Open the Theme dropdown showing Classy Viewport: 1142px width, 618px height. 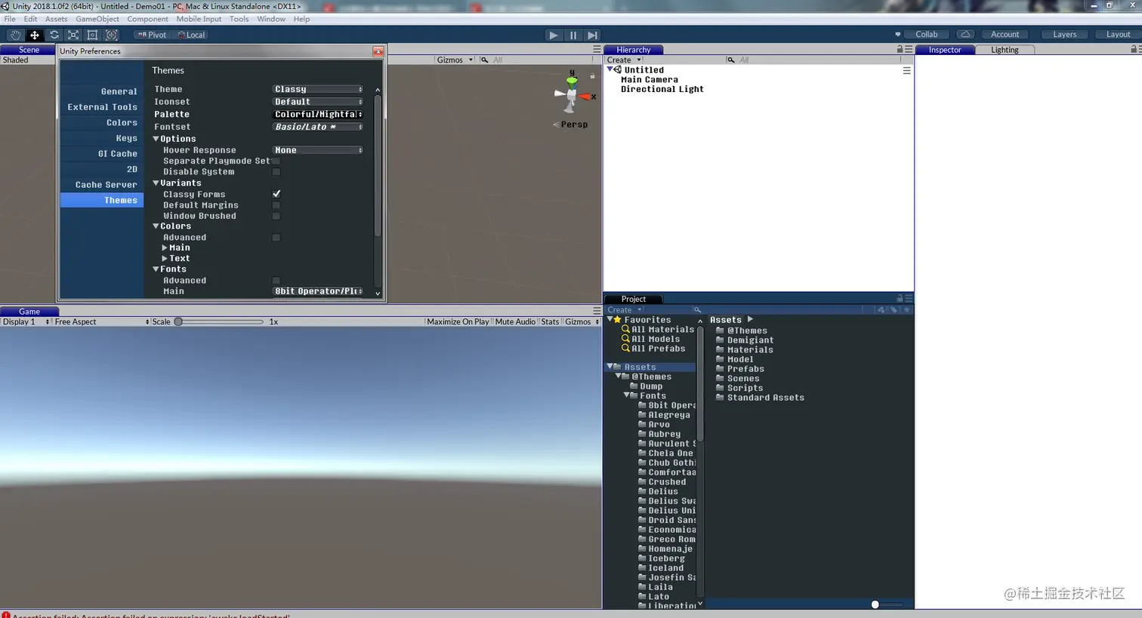pos(318,89)
